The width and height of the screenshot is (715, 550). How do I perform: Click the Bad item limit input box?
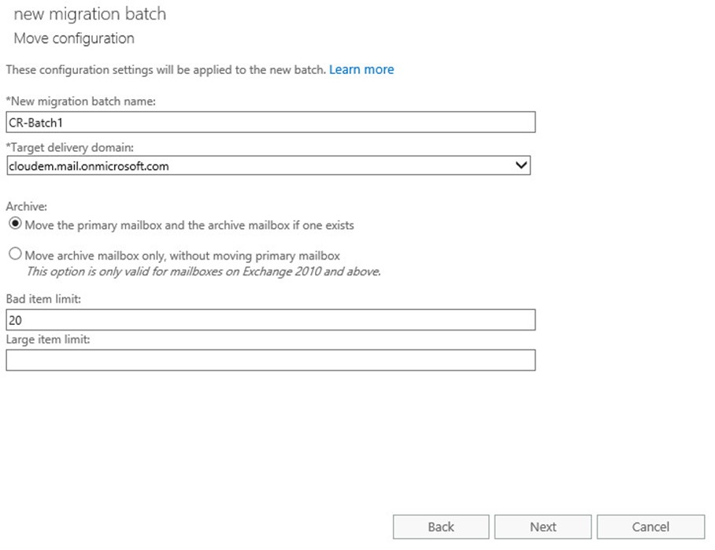pos(270,320)
